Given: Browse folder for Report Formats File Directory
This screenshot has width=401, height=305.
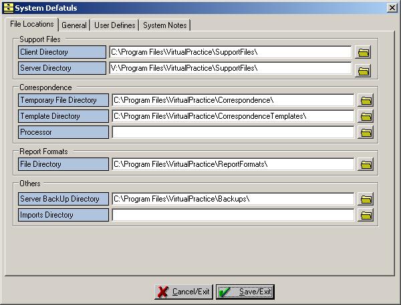Looking at the screenshot, I should pyautogui.click(x=366, y=164).
